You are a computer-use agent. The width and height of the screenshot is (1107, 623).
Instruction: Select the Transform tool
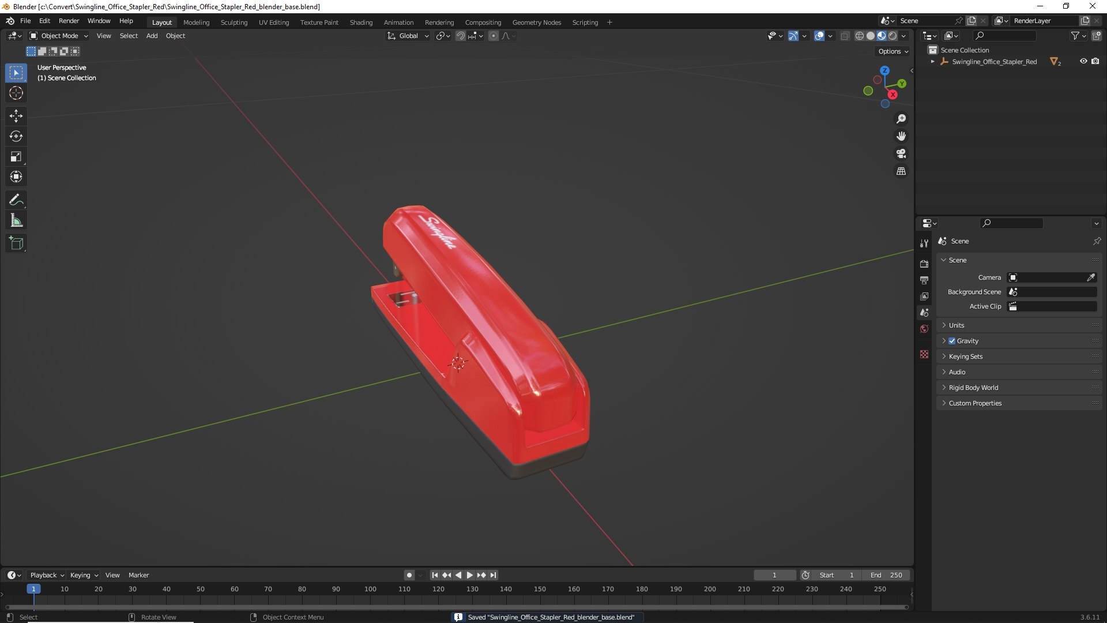tap(16, 177)
